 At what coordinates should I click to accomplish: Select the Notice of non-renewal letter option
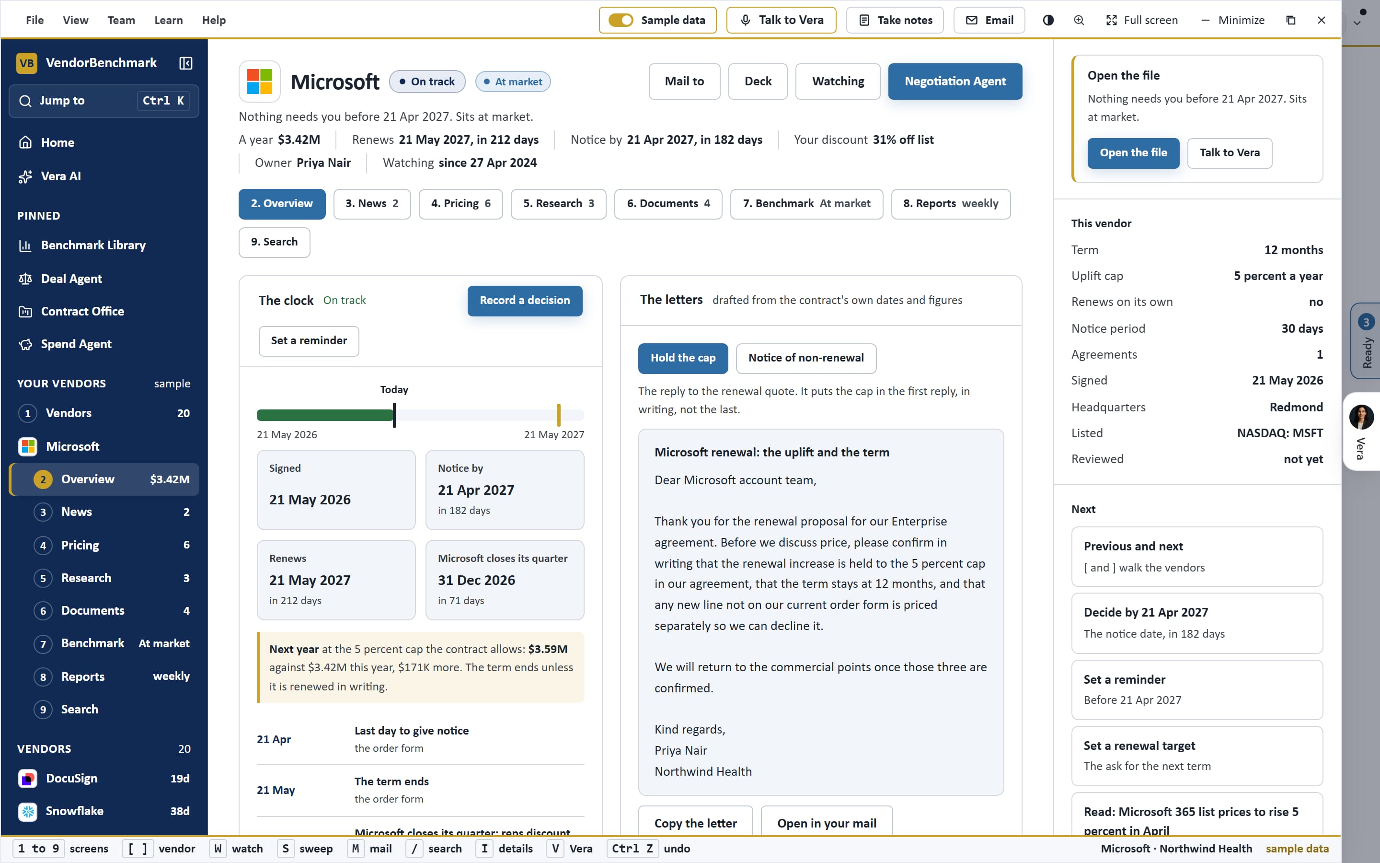[x=806, y=358]
